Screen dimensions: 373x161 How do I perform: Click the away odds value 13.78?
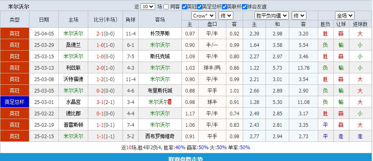coord(304,68)
